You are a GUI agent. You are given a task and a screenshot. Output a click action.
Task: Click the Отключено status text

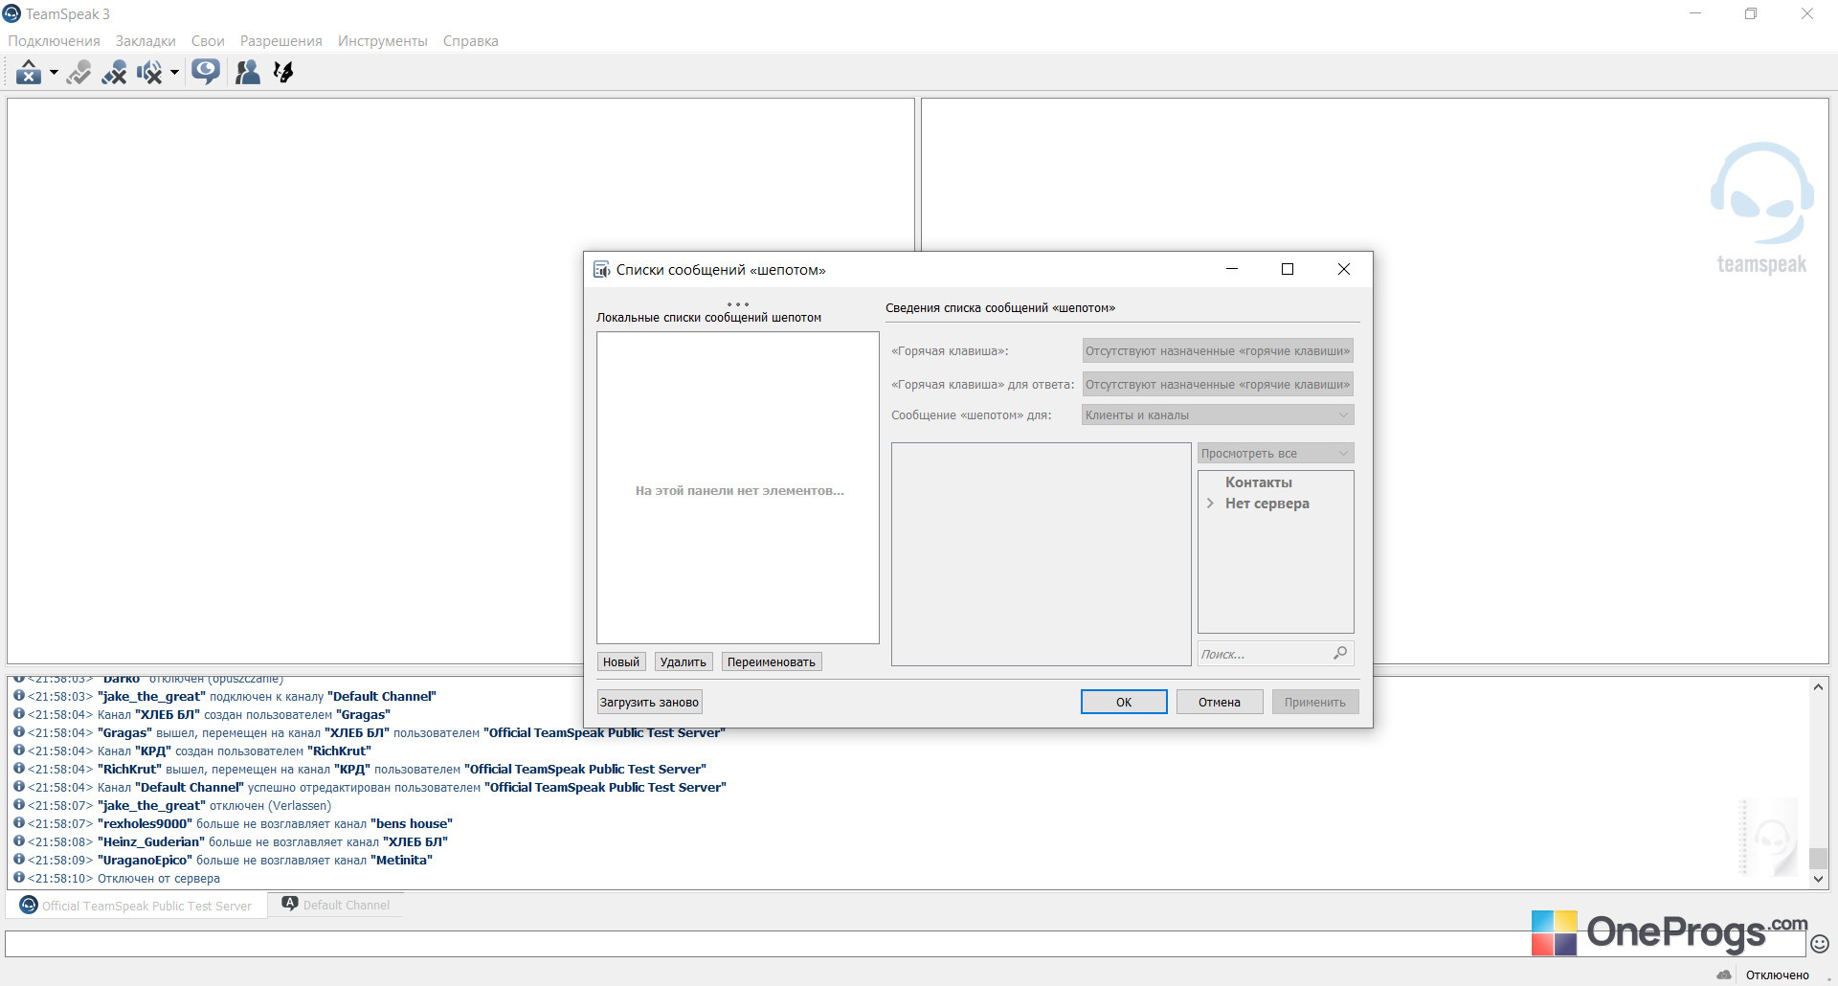(1777, 975)
